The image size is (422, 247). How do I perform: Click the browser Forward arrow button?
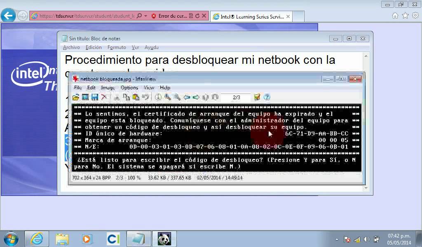tap(22, 16)
